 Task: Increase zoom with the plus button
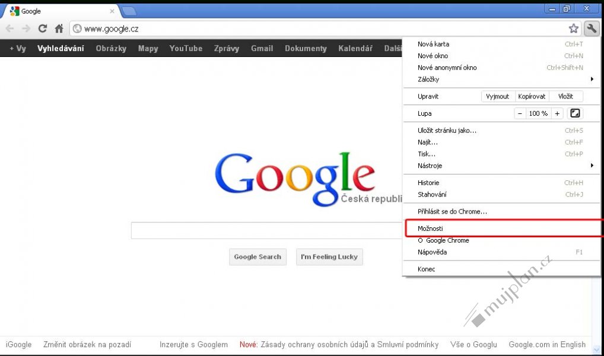pos(557,113)
